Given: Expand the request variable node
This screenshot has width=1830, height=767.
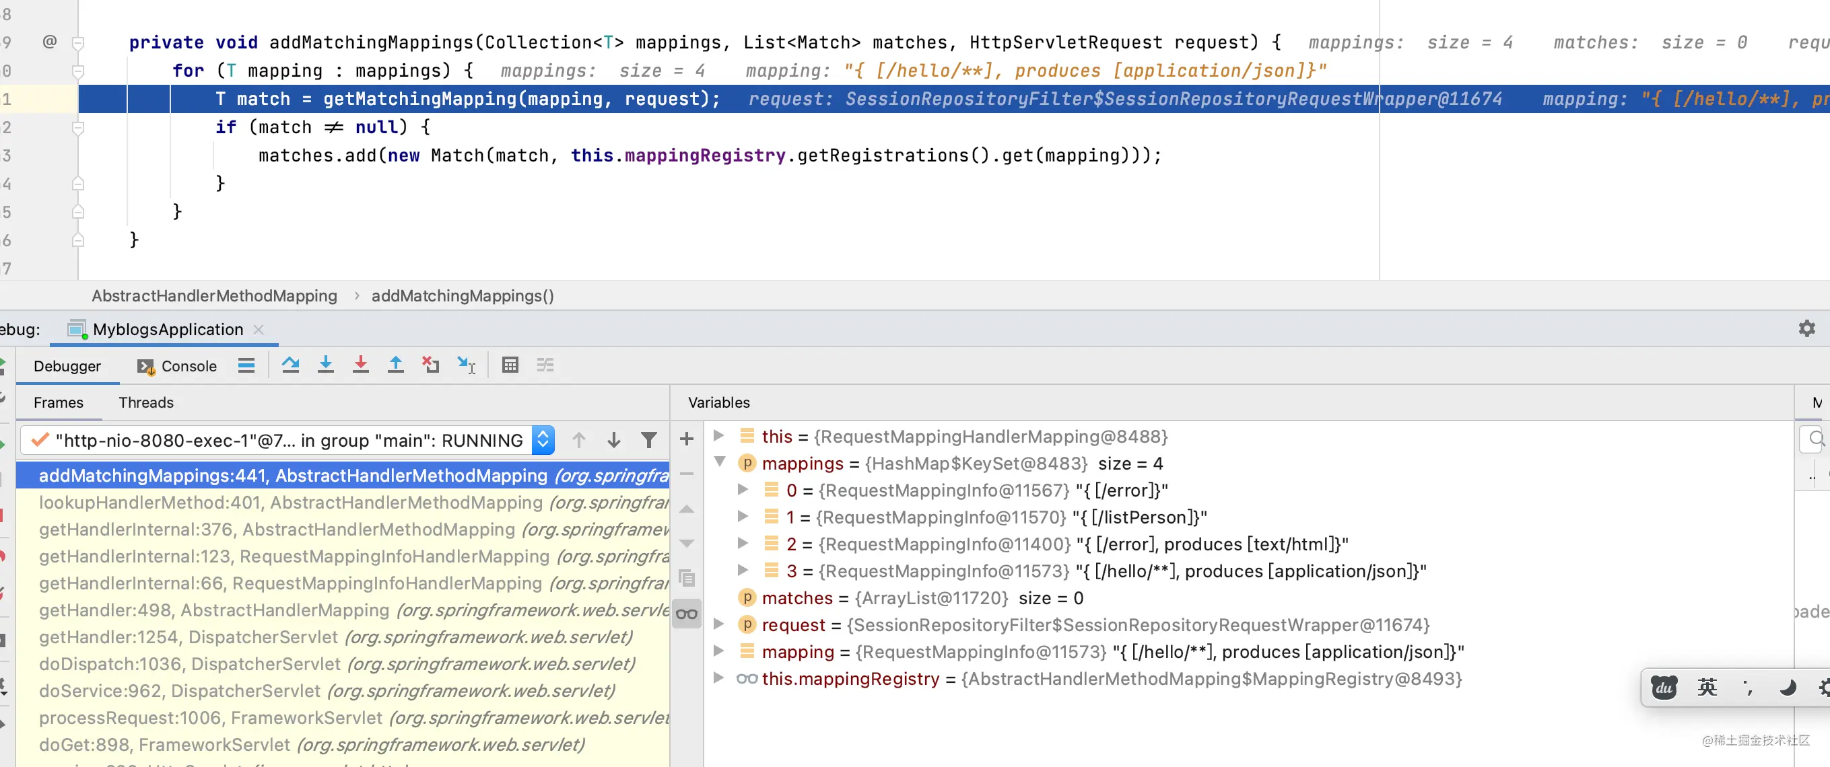Looking at the screenshot, I should [719, 624].
